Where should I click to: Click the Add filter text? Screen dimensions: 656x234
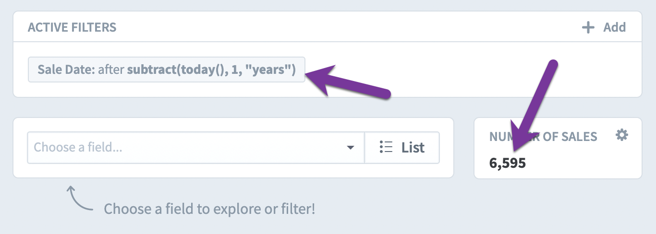pyautogui.click(x=615, y=27)
